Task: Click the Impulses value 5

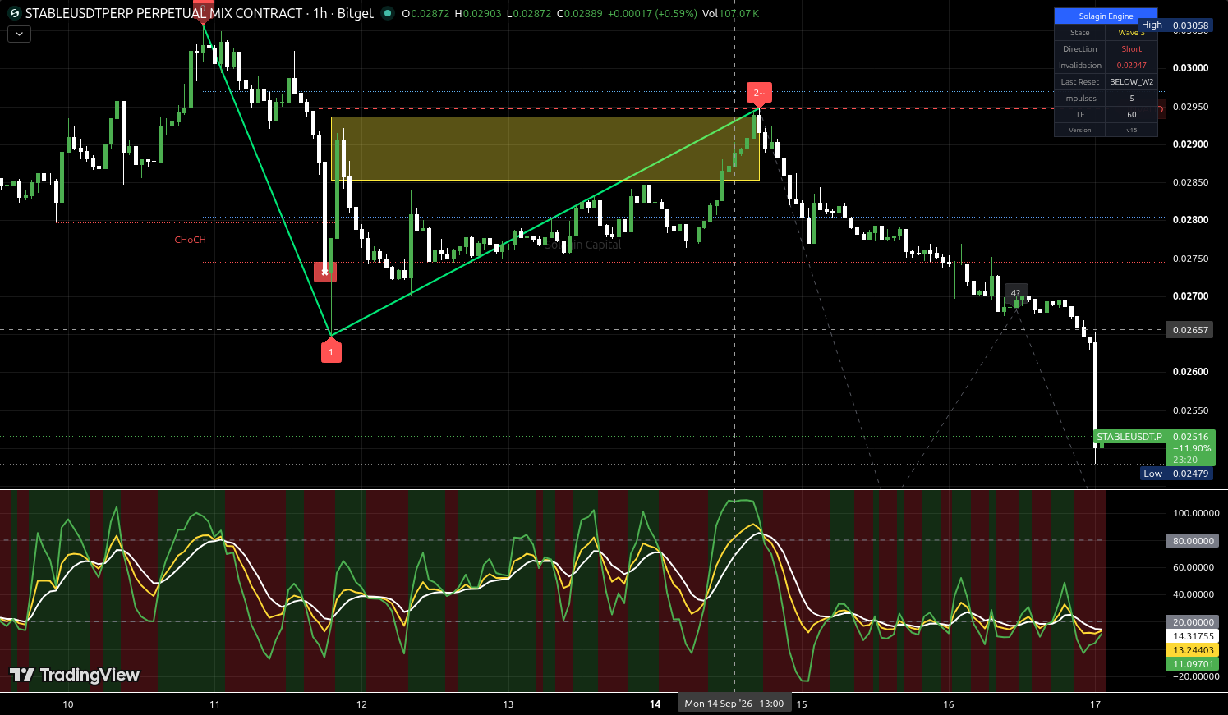Action: [1131, 99]
